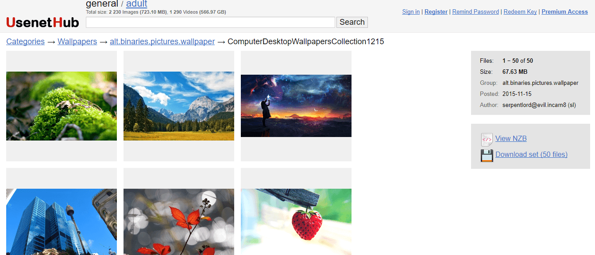The width and height of the screenshot is (595, 255).
Task: Click the View NZB link
Action: [511, 138]
